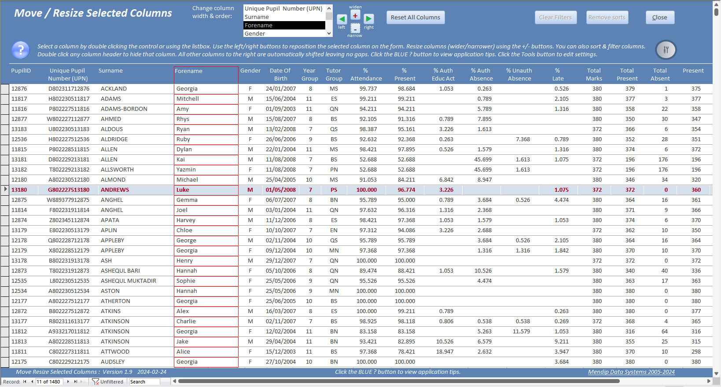The height and width of the screenshot is (387, 721).
Task: Widen the selected column with plus button
Action: 355,15
